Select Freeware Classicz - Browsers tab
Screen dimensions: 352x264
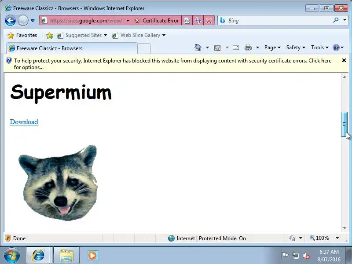coord(72,48)
